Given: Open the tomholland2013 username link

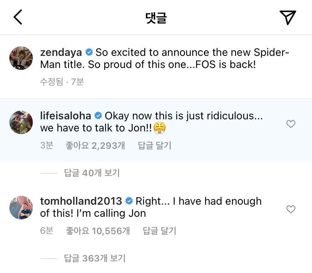Looking at the screenshot, I should (x=81, y=201).
